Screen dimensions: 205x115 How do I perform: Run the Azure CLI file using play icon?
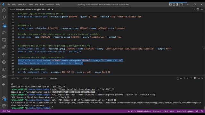coord(193,9)
